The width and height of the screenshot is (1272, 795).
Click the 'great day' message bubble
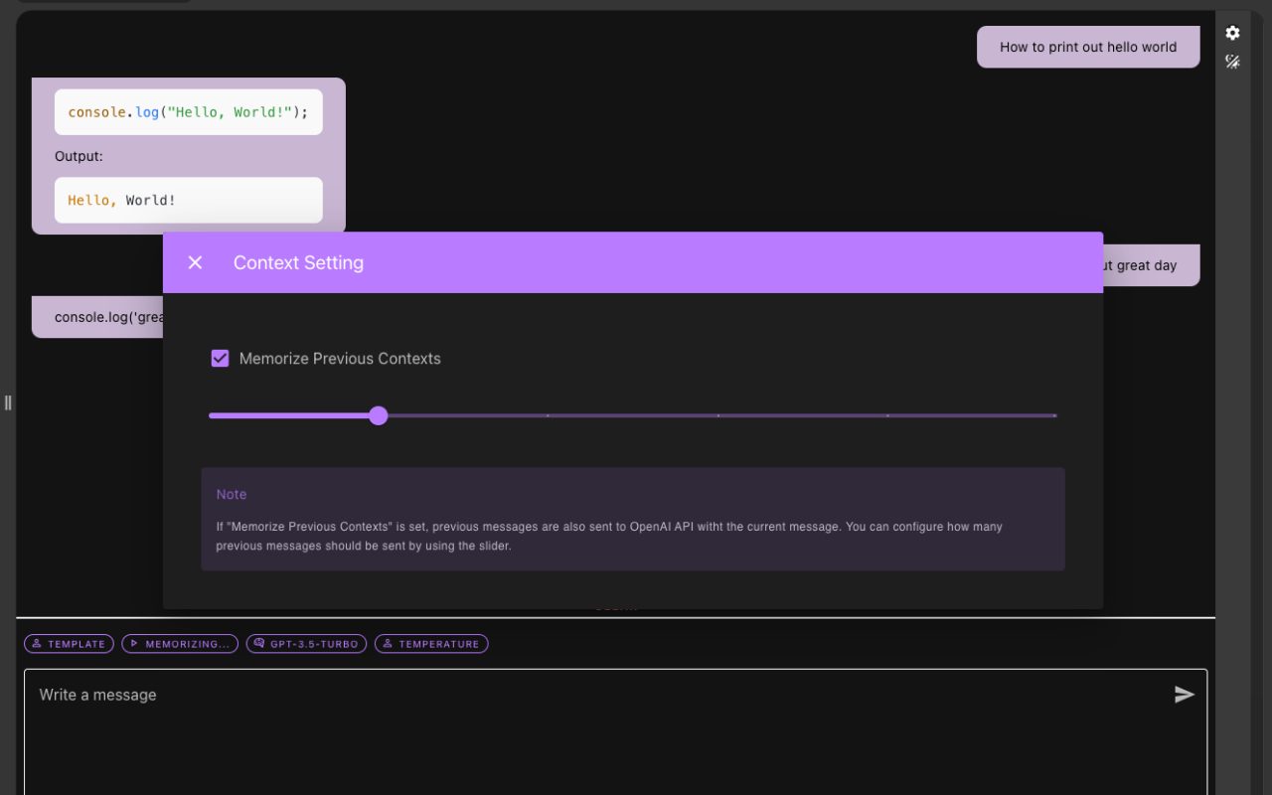point(1150,265)
